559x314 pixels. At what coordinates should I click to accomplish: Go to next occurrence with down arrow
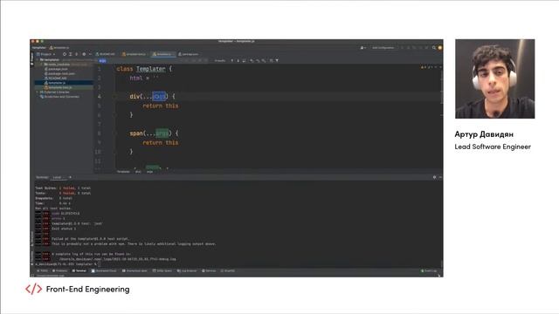[x=238, y=61]
